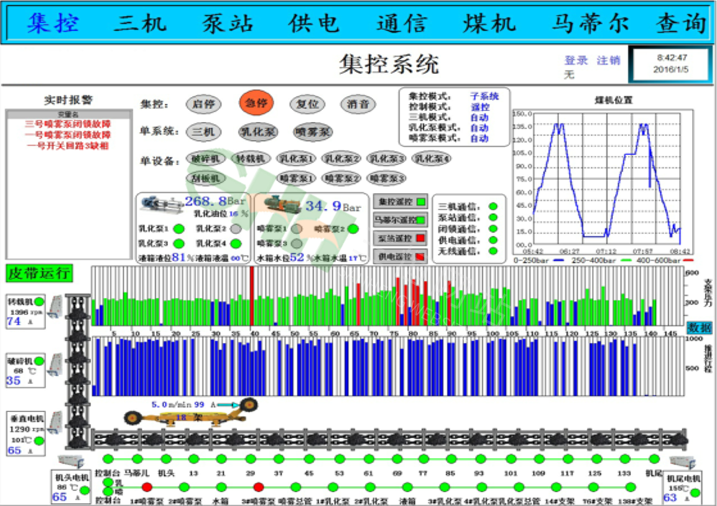Switch to the 煤机 tab

pyautogui.click(x=489, y=24)
